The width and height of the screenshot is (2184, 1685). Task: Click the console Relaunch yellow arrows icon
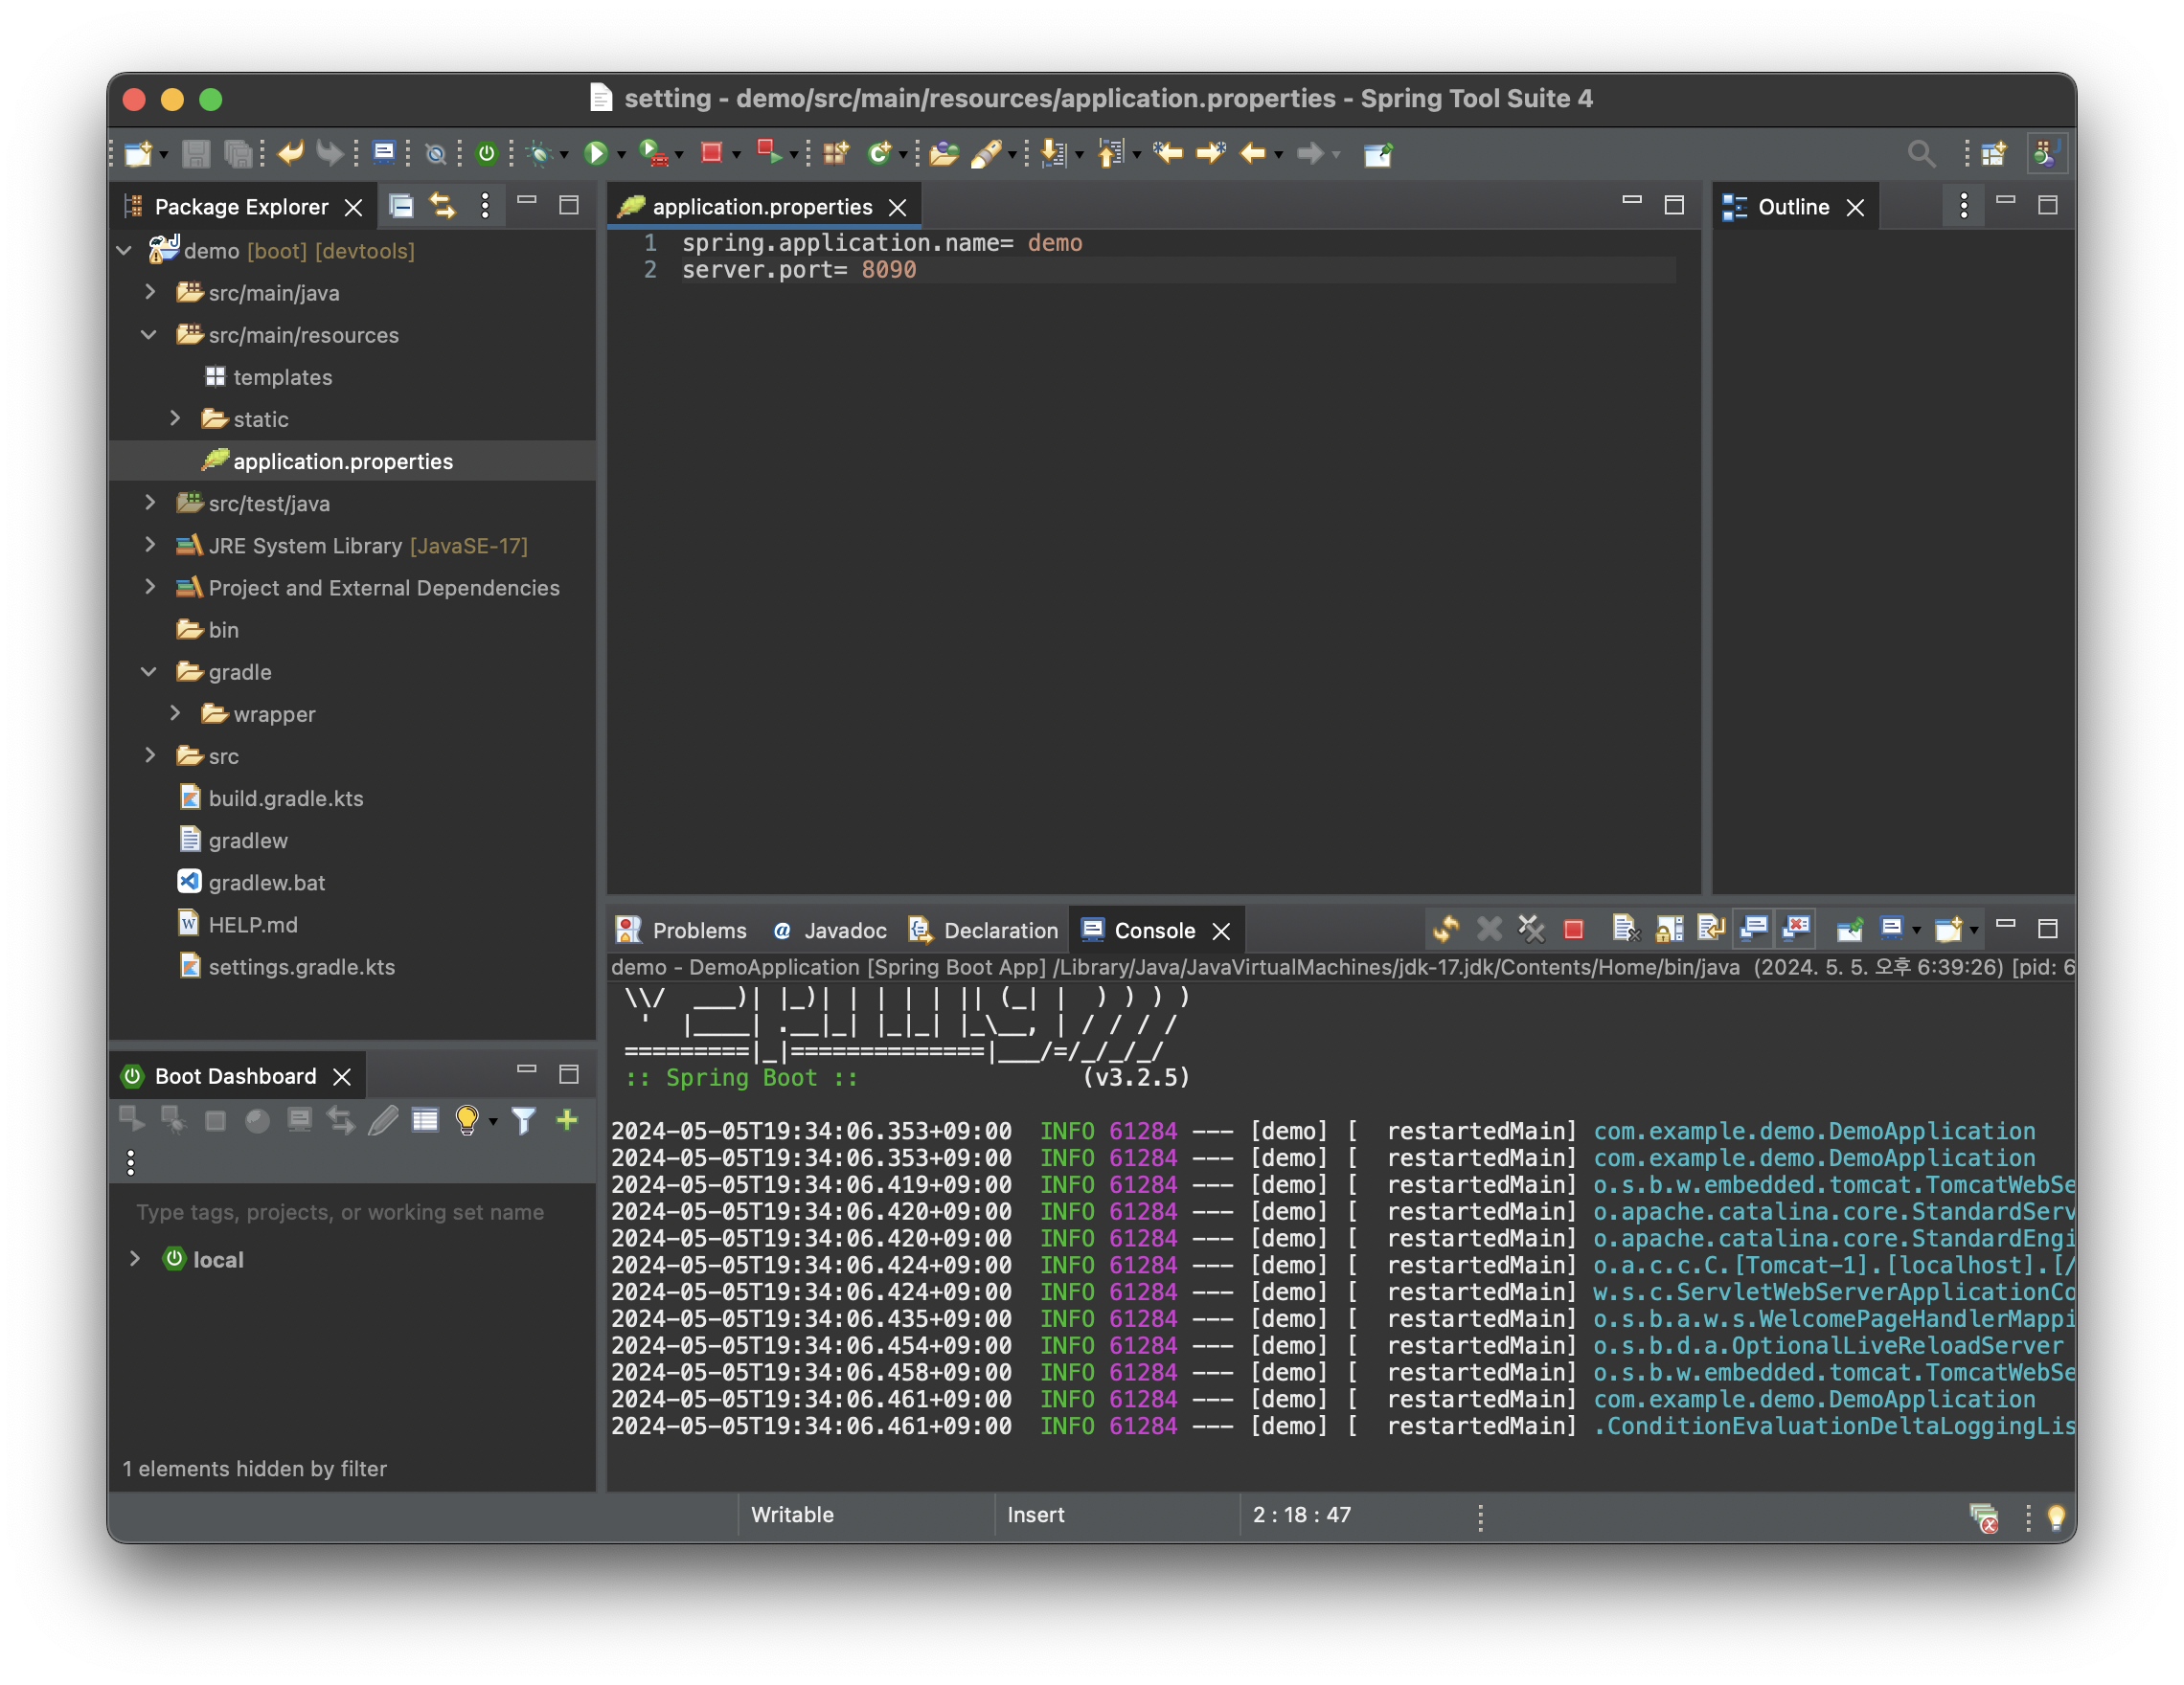pyautogui.click(x=1445, y=930)
